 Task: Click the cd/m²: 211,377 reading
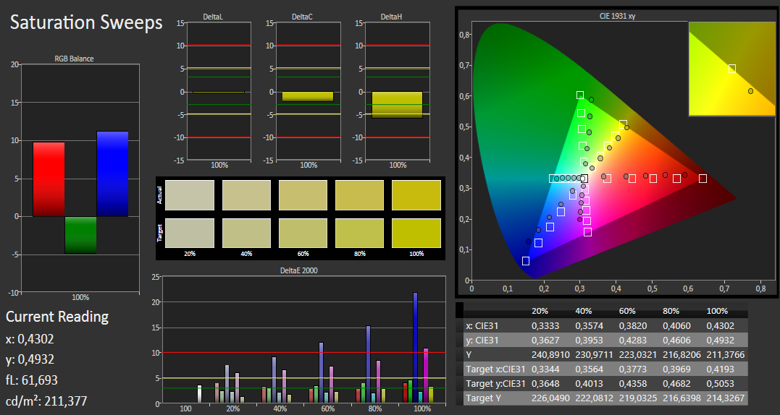[x=46, y=401]
